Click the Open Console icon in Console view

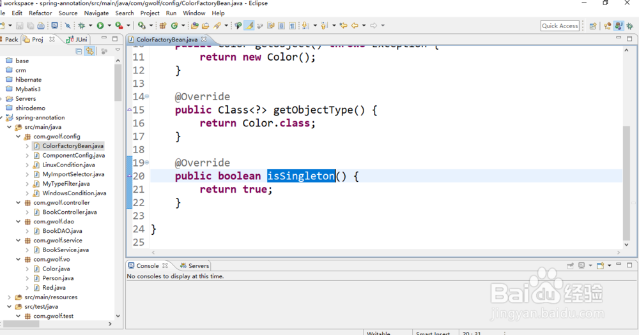(x=600, y=265)
